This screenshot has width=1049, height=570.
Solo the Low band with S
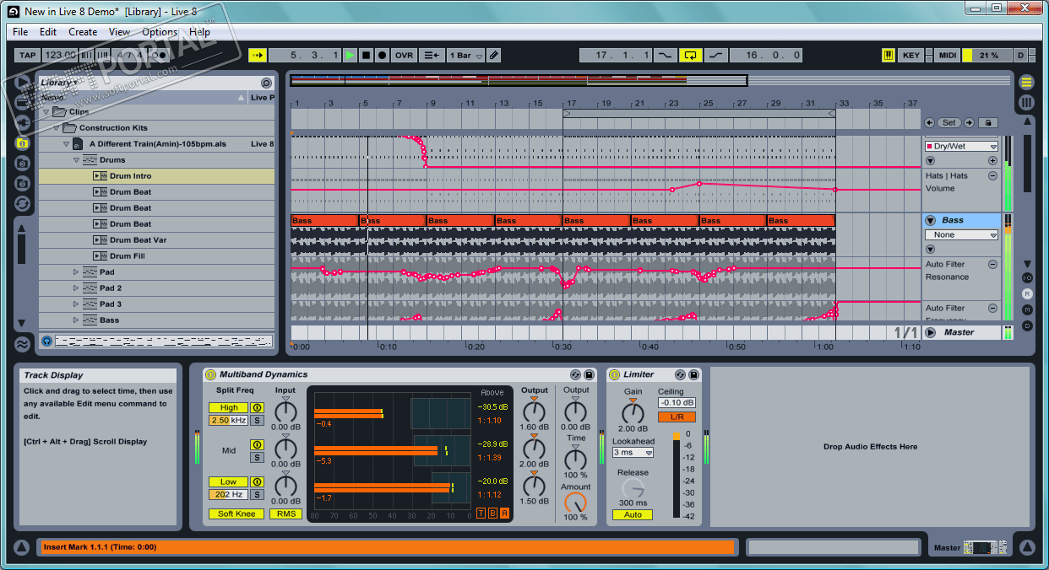coord(257,494)
